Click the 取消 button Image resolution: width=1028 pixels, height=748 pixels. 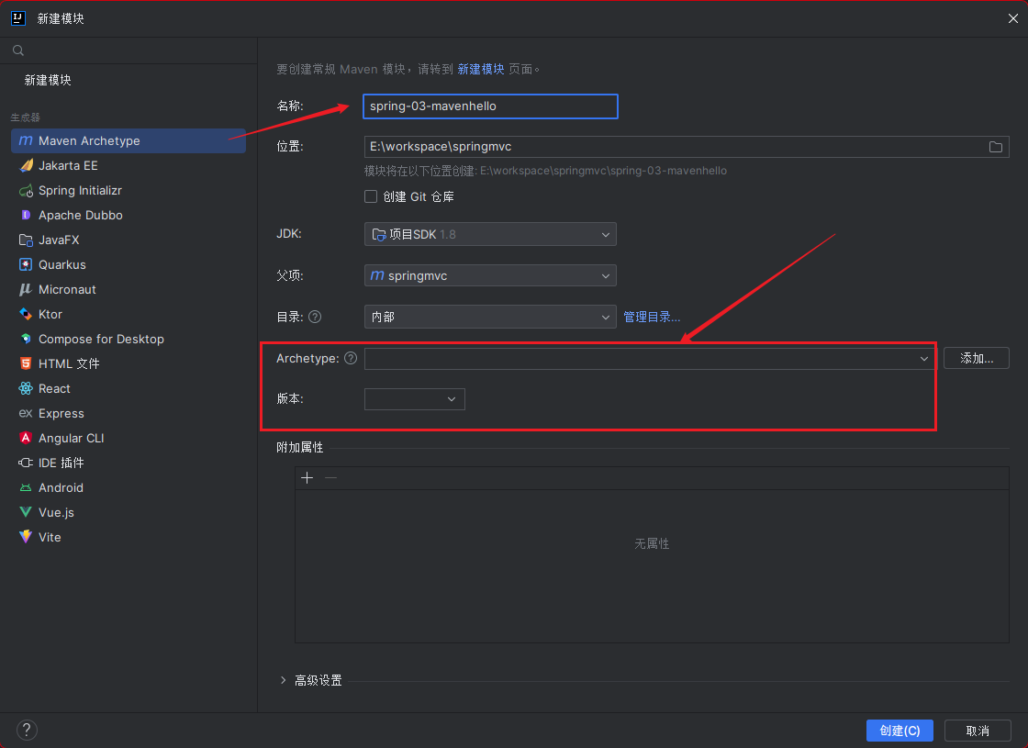tap(978, 731)
